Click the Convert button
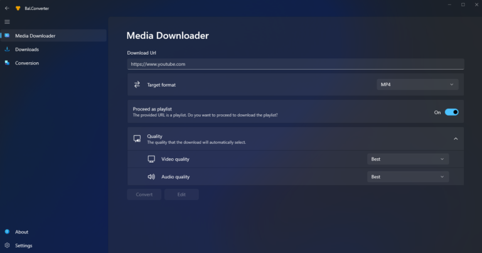The height and width of the screenshot is (253, 482). coord(144,195)
